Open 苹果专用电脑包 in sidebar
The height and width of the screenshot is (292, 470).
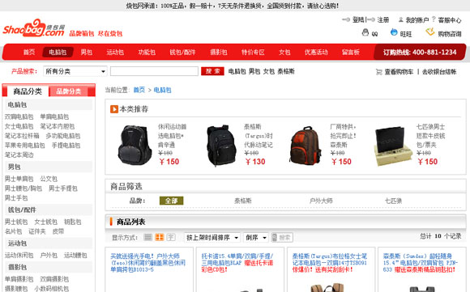[24, 146]
